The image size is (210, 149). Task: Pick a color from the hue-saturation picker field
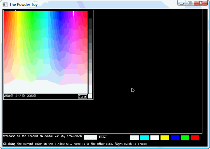point(46,52)
